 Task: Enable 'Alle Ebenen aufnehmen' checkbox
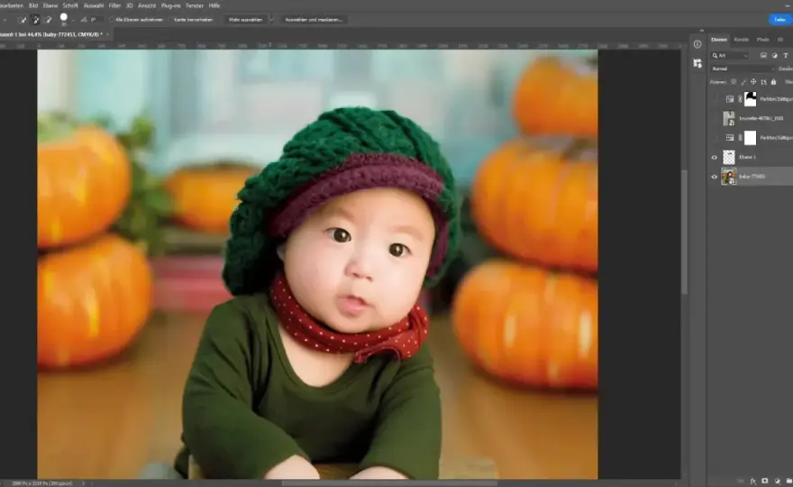tap(112, 20)
